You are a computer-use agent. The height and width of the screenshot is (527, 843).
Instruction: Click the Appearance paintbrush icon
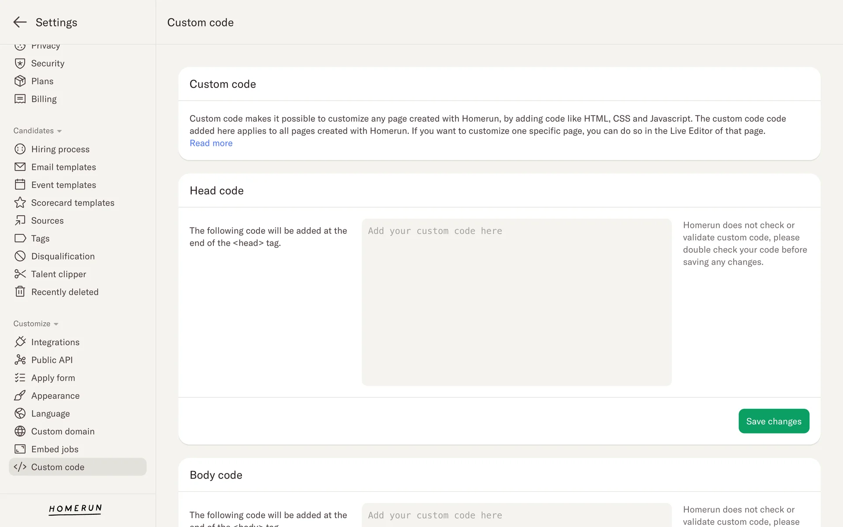[x=20, y=396]
